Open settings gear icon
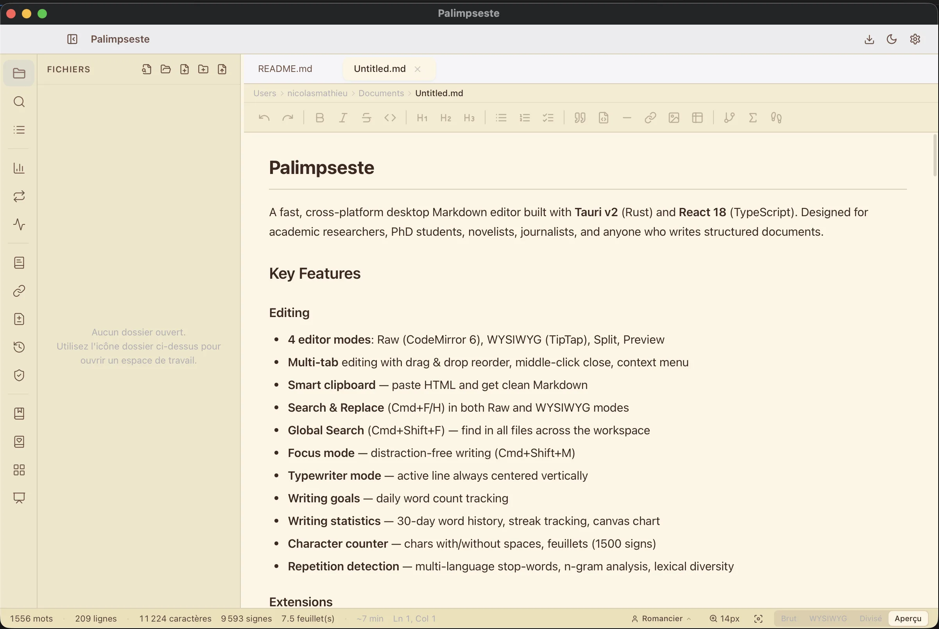 tap(915, 39)
